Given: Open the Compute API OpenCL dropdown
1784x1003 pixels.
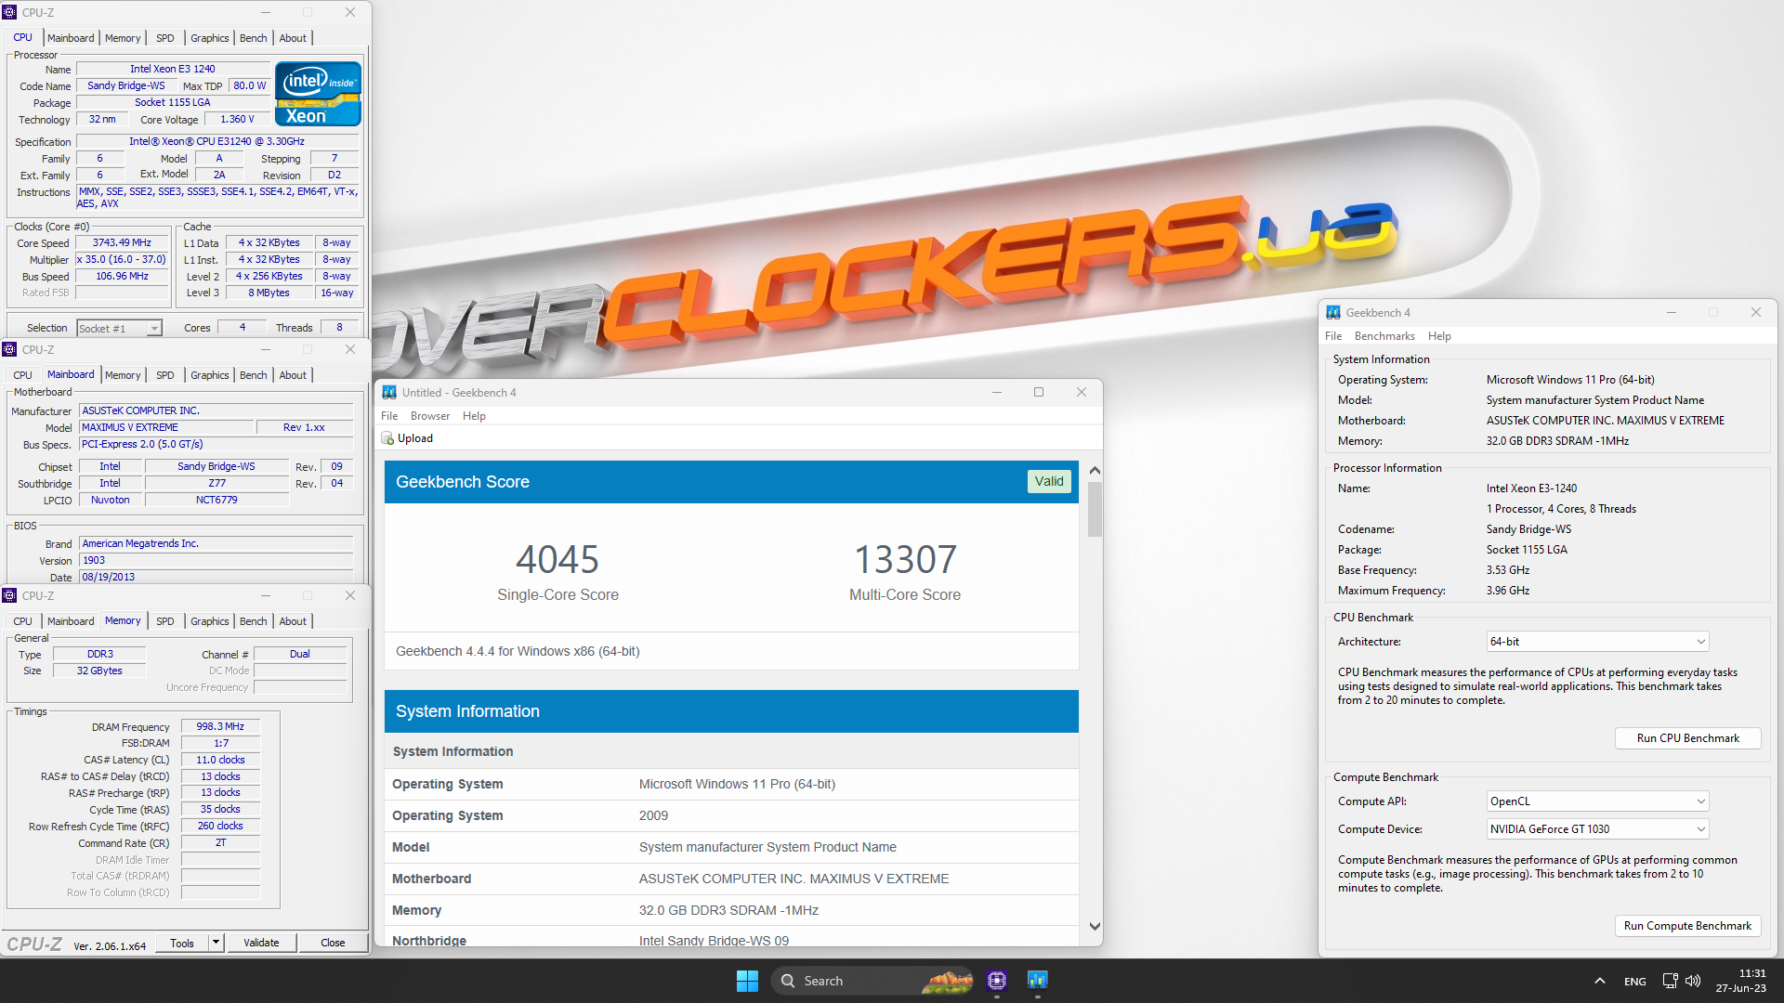Looking at the screenshot, I should [1597, 801].
